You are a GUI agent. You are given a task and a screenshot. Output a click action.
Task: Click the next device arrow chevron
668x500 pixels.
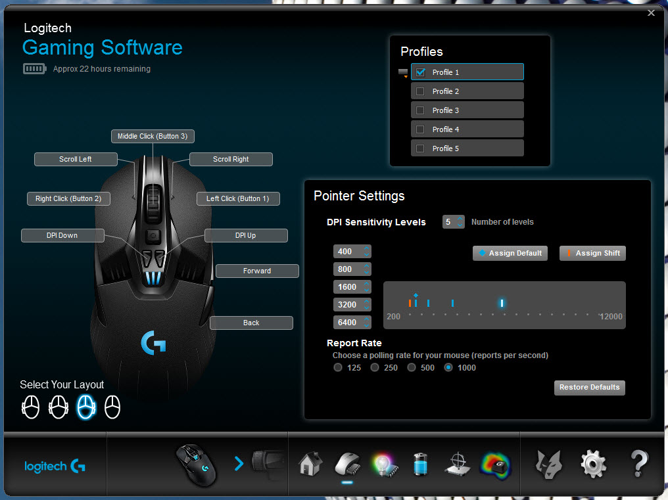click(239, 463)
